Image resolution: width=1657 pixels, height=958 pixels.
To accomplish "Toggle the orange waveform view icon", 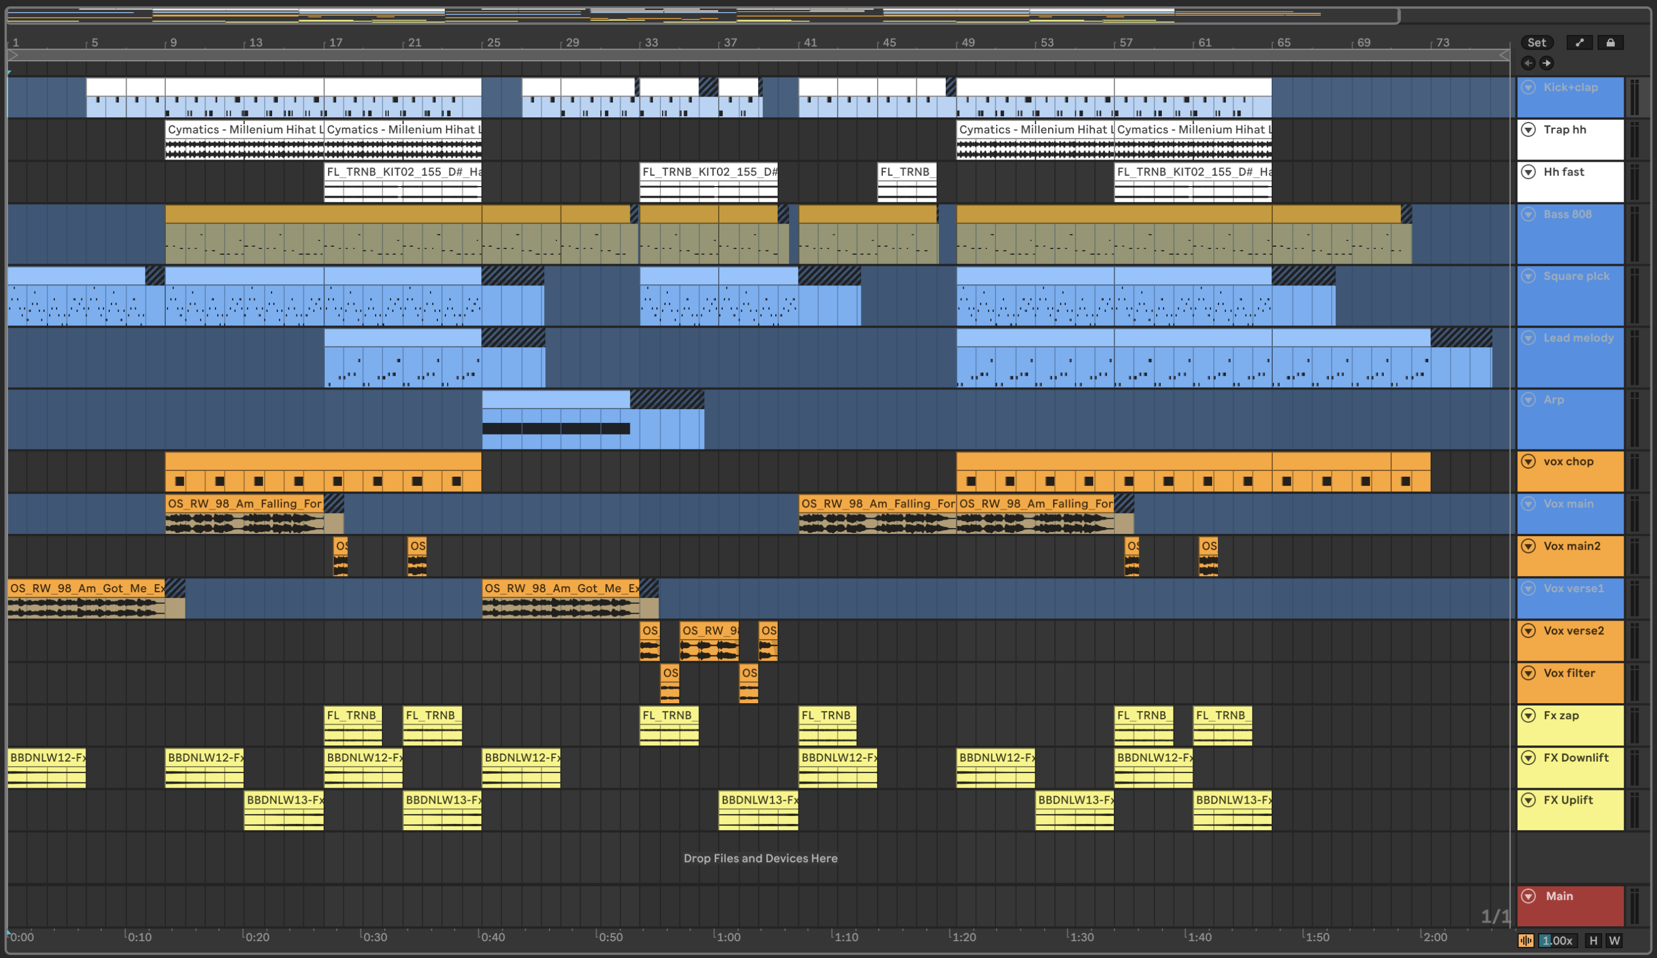I will coord(1525,940).
